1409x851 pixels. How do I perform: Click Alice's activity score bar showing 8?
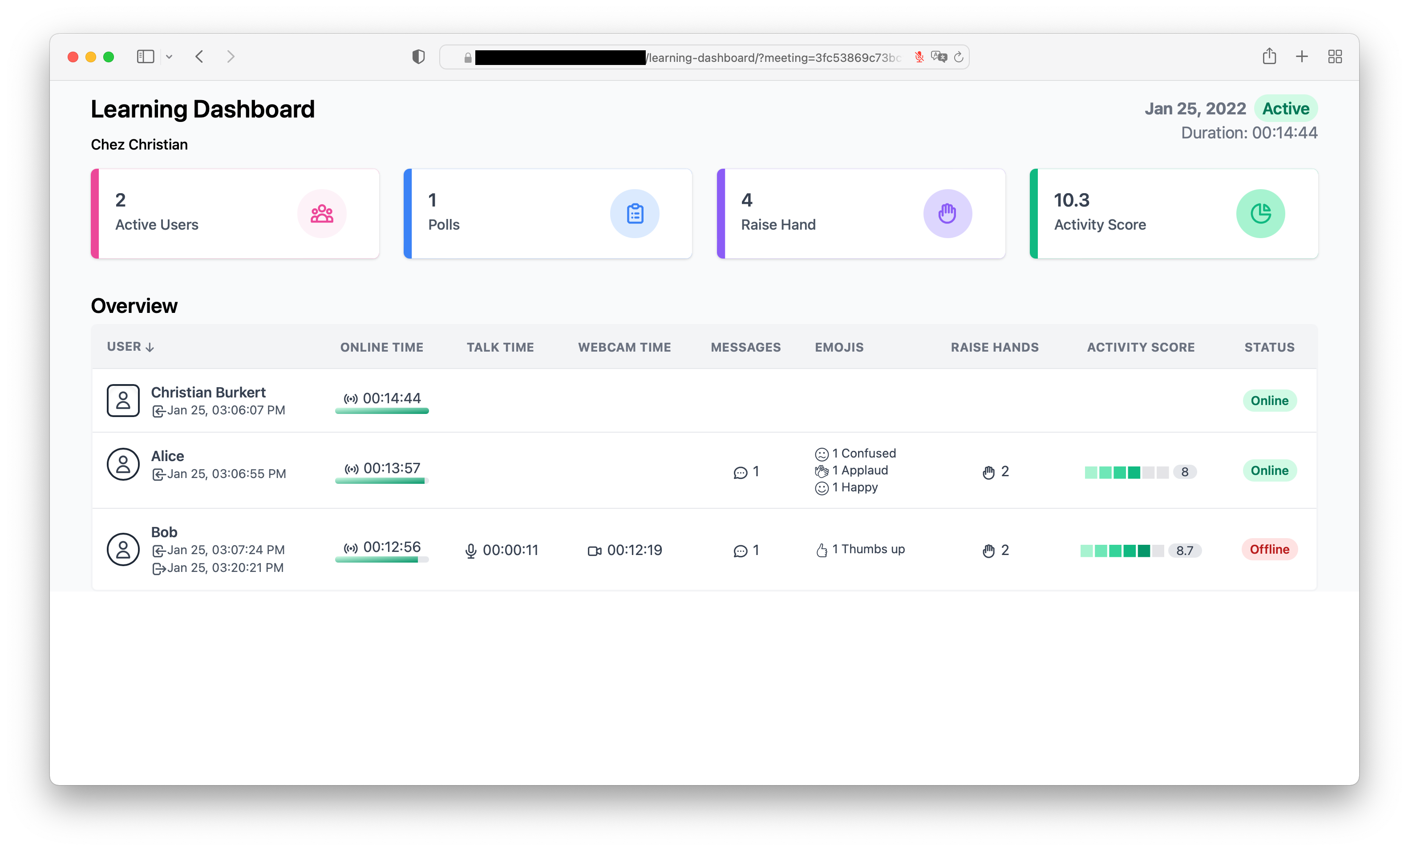[x=1141, y=472]
